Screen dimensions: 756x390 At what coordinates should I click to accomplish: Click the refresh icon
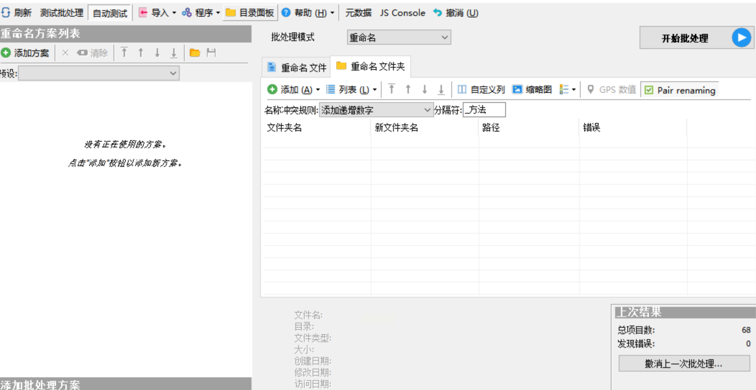click(6, 13)
